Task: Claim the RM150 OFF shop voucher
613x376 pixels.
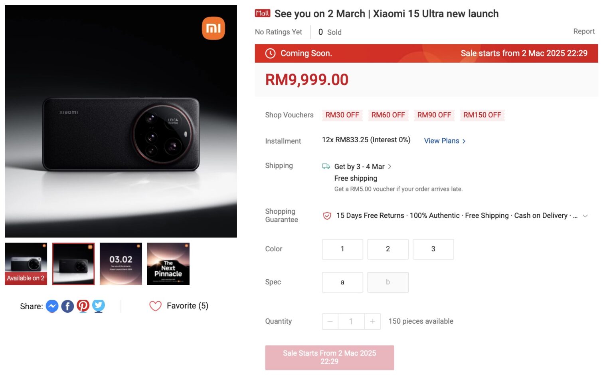Action: pyautogui.click(x=482, y=115)
